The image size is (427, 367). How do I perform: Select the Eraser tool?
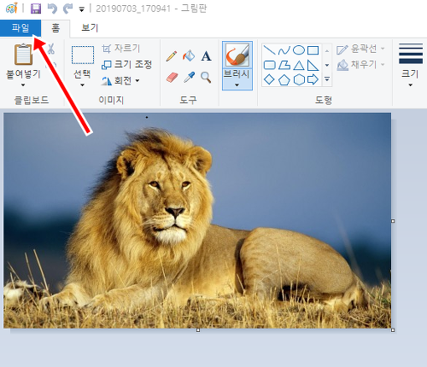[x=172, y=77]
